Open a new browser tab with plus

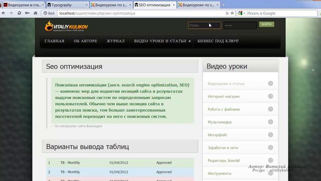224,5
